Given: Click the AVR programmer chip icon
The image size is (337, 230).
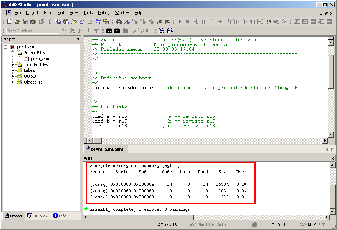Looking at the screenshot, I should 117,31.
